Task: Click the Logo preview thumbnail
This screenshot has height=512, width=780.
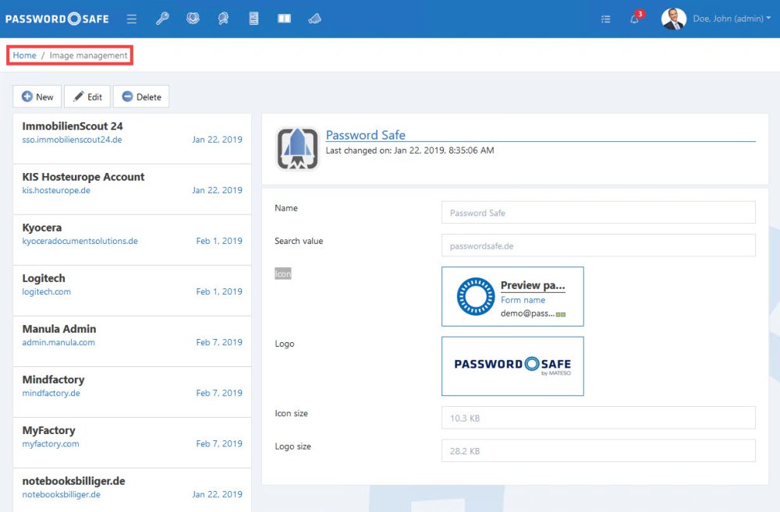Action: [x=513, y=366]
